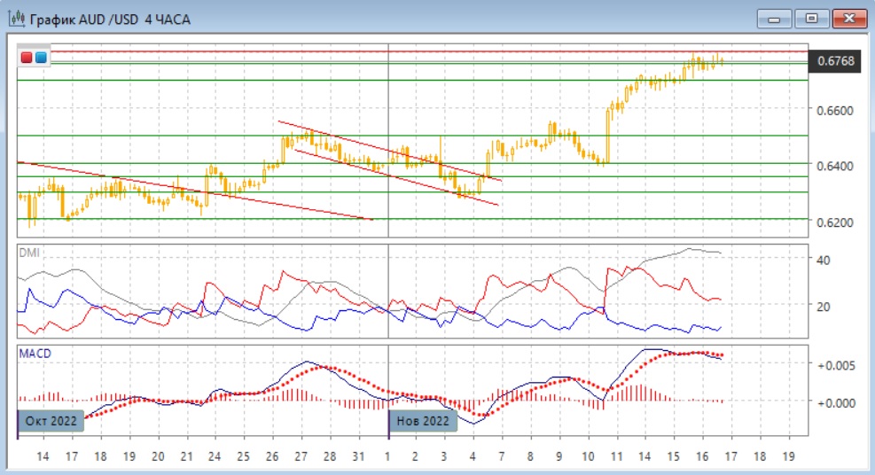This screenshot has height=475, width=875.
Task: Click date 31 on the time axis
Action: click(358, 456)
